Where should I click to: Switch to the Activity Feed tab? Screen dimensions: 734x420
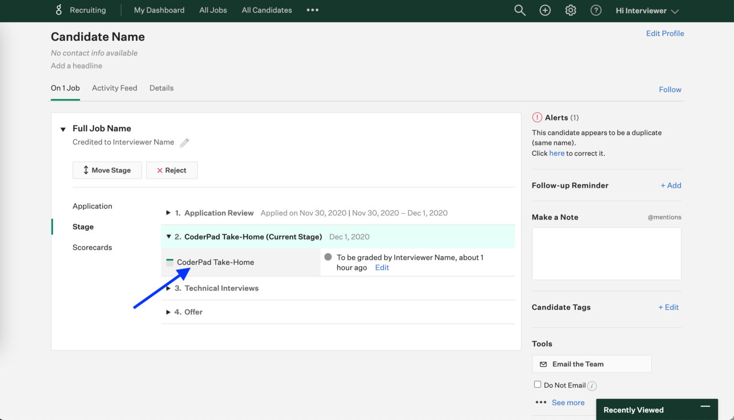pos(114,88)
